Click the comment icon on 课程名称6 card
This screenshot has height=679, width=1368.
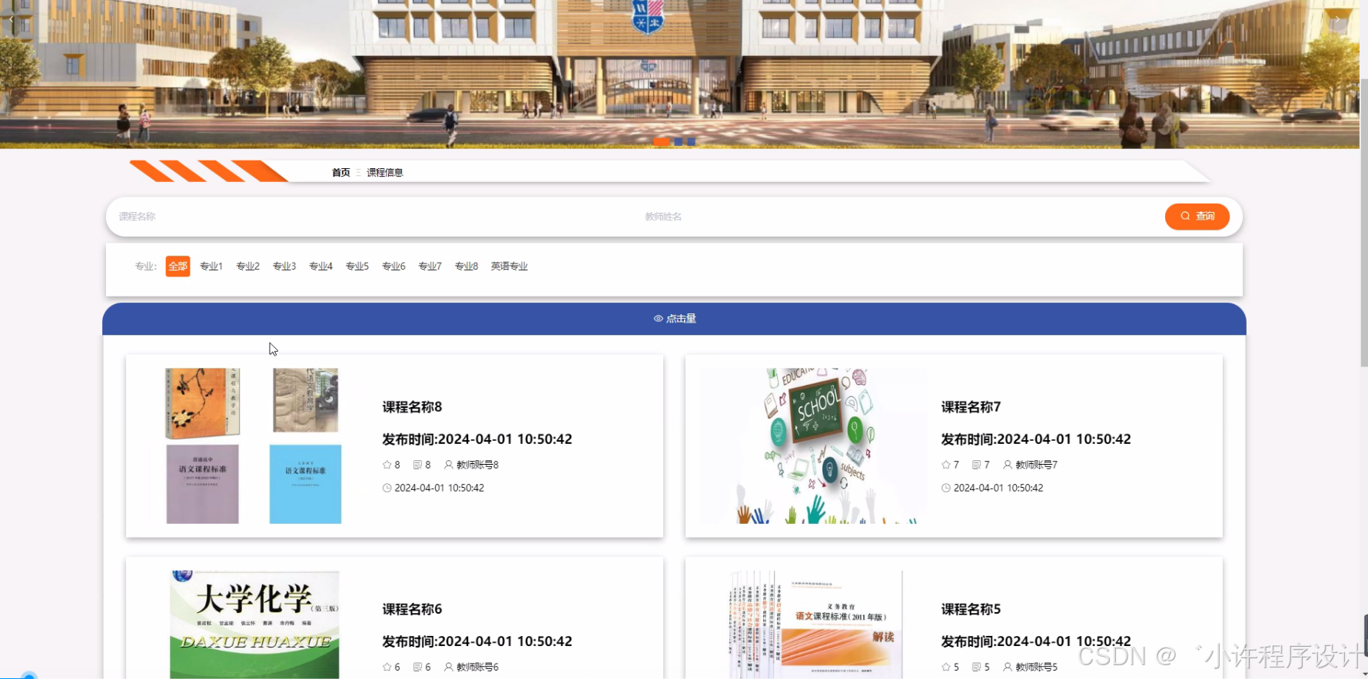[417, 667]
